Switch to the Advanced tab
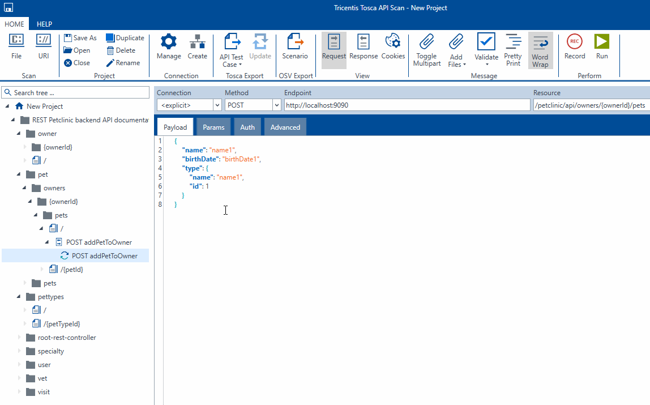The width and height of the screenshot is (650, 405). pos(285,127)
